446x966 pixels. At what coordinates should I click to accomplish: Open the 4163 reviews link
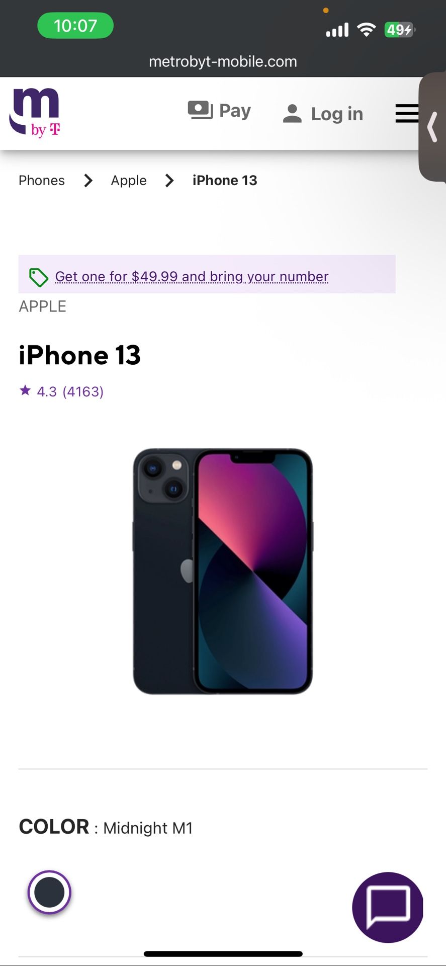[x=83, y=391]
